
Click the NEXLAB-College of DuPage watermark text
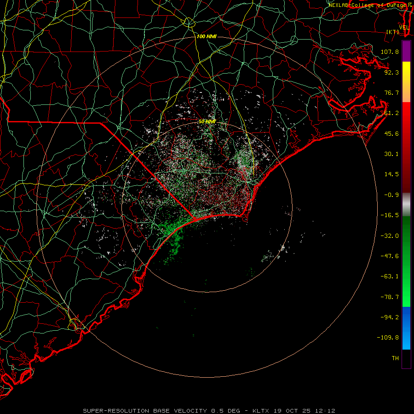click(368, 5)
